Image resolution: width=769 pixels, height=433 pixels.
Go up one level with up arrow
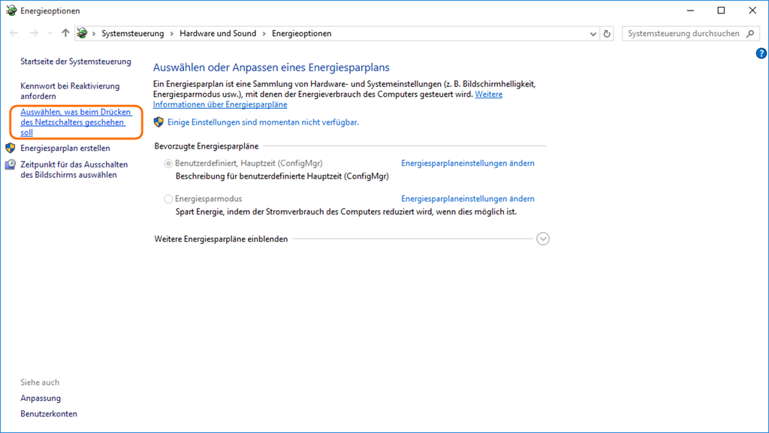pyautogui.click(x=65, y=33)
